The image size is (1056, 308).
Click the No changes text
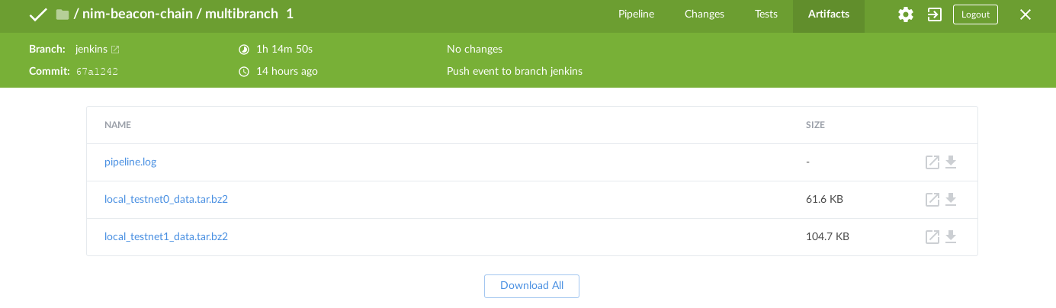(x=474, y=50)
